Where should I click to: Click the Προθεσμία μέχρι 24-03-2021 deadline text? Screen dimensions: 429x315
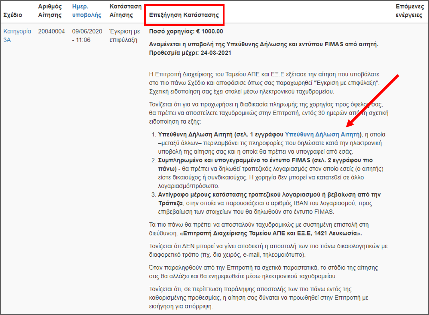pos(190,53)
